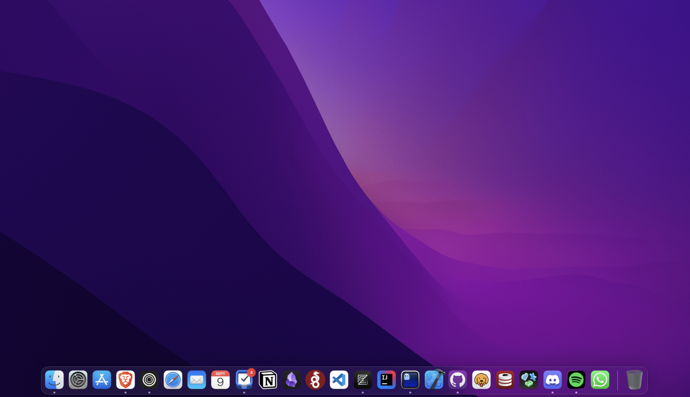Open Calendar showing SEPT 9
The image size is (690, 397).
[x=220, y=380]
